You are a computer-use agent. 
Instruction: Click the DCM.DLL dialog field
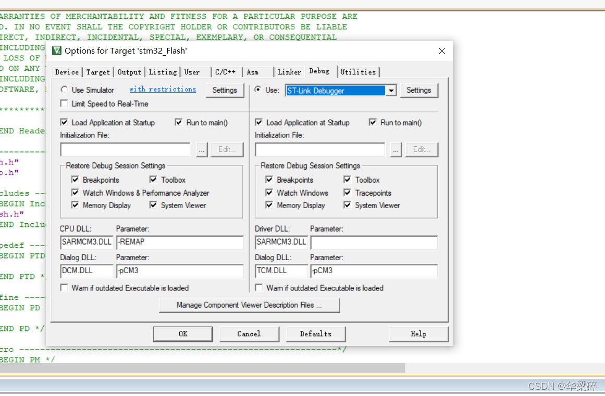point(87,271)
